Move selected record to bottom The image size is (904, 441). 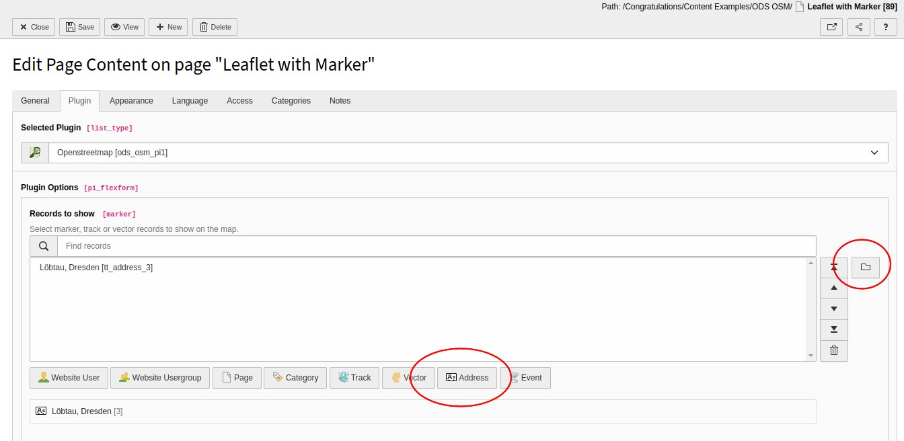coord(834,329)
